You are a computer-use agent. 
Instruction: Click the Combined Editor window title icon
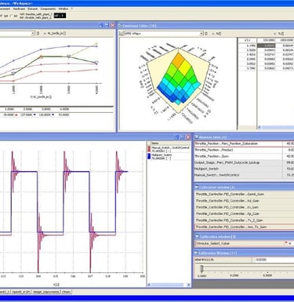[120, 26]
